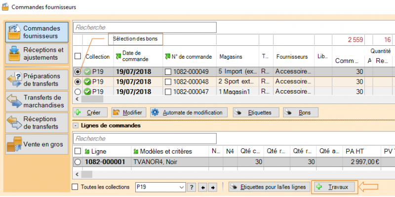
Task: Go to previous collection with left arrow
Action: 202,187
